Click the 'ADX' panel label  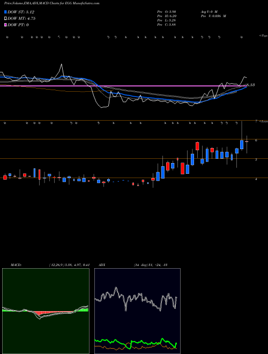(102, 264)
